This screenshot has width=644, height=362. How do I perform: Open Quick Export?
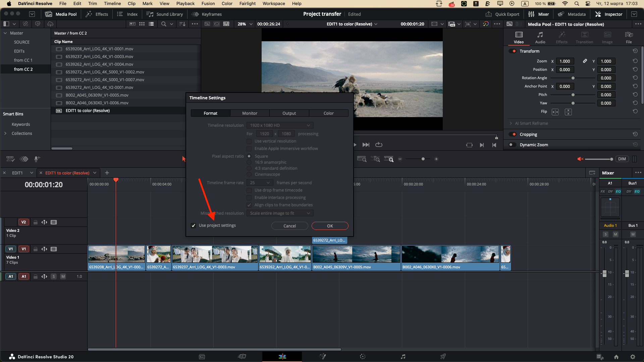click(502, 14)
